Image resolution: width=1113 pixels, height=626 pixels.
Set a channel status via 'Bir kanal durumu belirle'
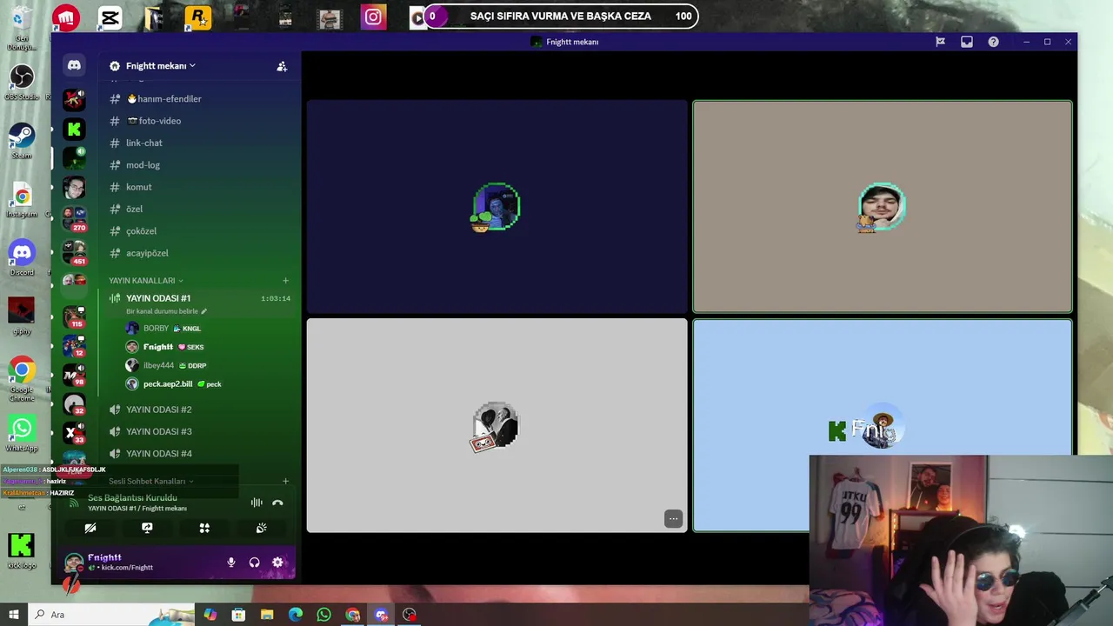click(x=166, y=311)
